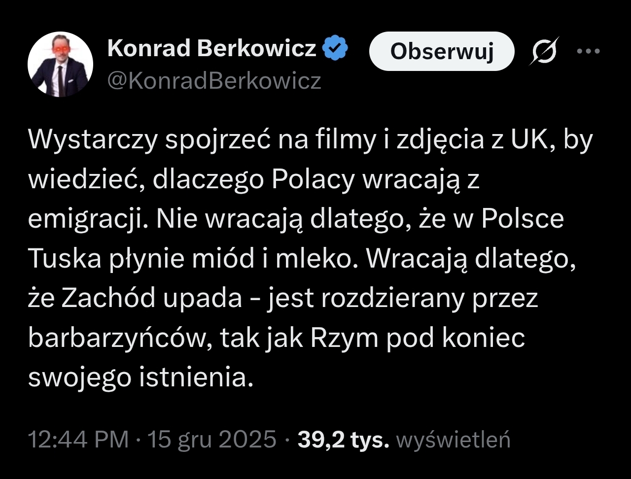Click the wyświetleń views label

click(x=454, y=439)
